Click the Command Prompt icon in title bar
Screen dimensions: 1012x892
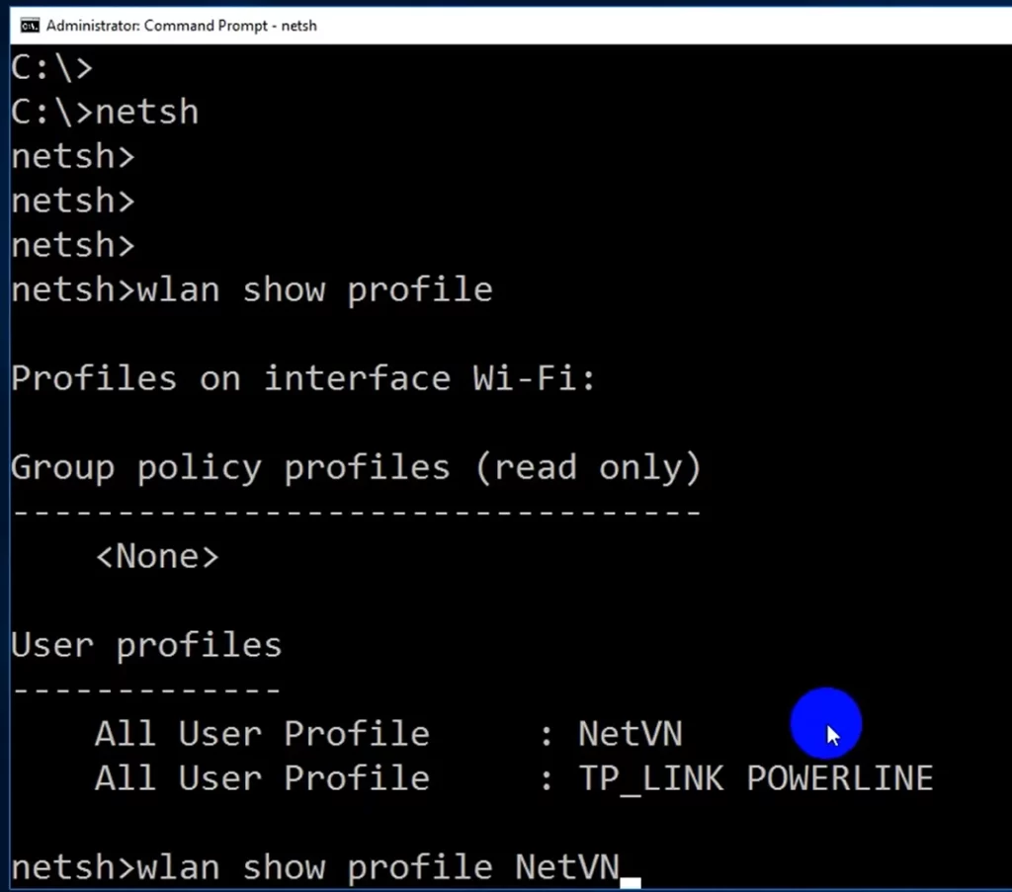(30, 26)
